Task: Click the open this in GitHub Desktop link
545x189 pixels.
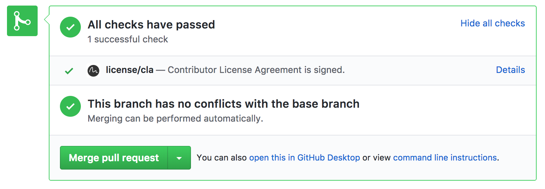Action: pyautogui.click(x=304, y=158)
